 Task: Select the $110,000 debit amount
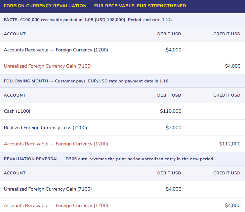[x=171, y=111]
